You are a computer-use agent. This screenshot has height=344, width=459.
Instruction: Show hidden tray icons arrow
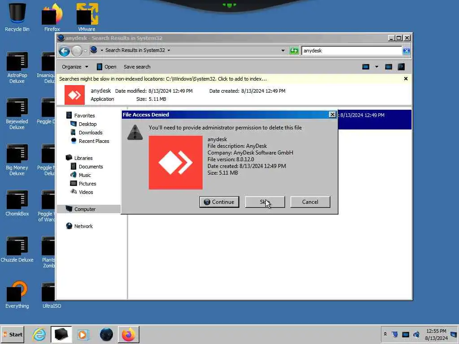tap(385, 334)
